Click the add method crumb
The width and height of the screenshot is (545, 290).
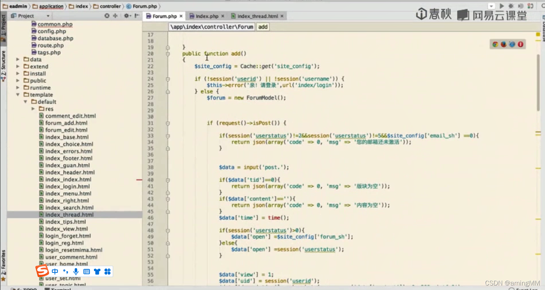[x=263, y=27]
